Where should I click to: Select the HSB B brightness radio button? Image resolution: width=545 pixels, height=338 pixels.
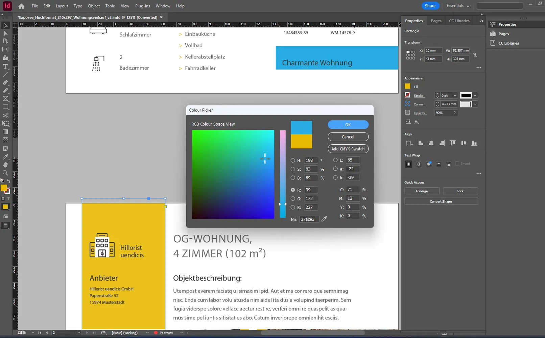293,178
